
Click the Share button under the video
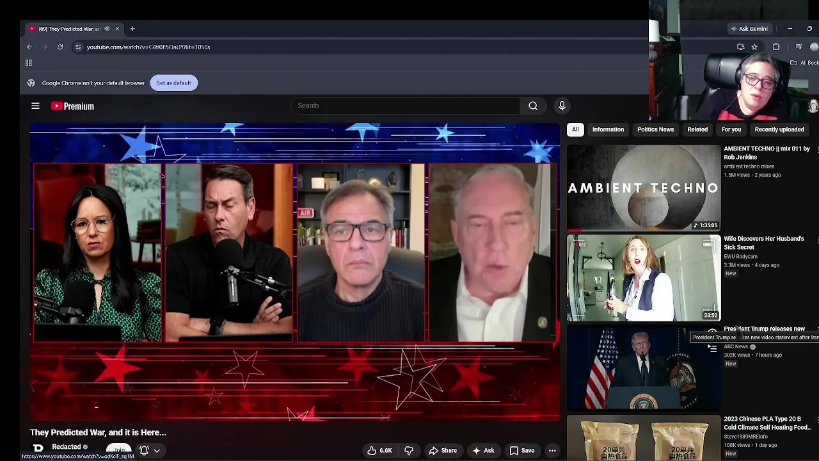pos(443,451)
